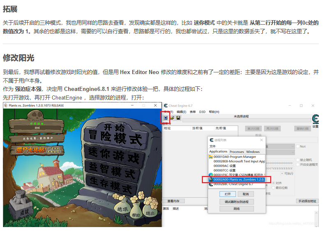Open the options flower vase in game
Viewport: 325px width, 232px height.
pos(122,205)
